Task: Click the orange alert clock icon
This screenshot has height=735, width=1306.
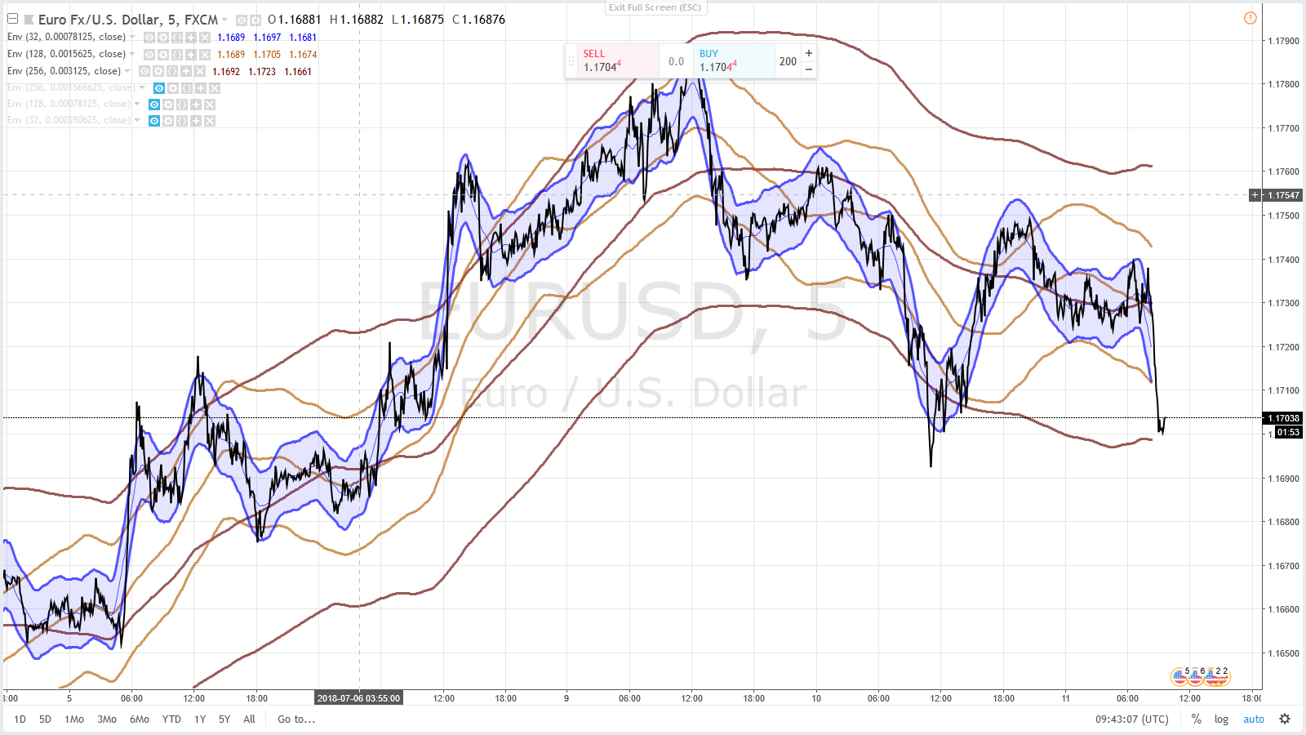Action: pyautogui.click(x=1250, y=18)
